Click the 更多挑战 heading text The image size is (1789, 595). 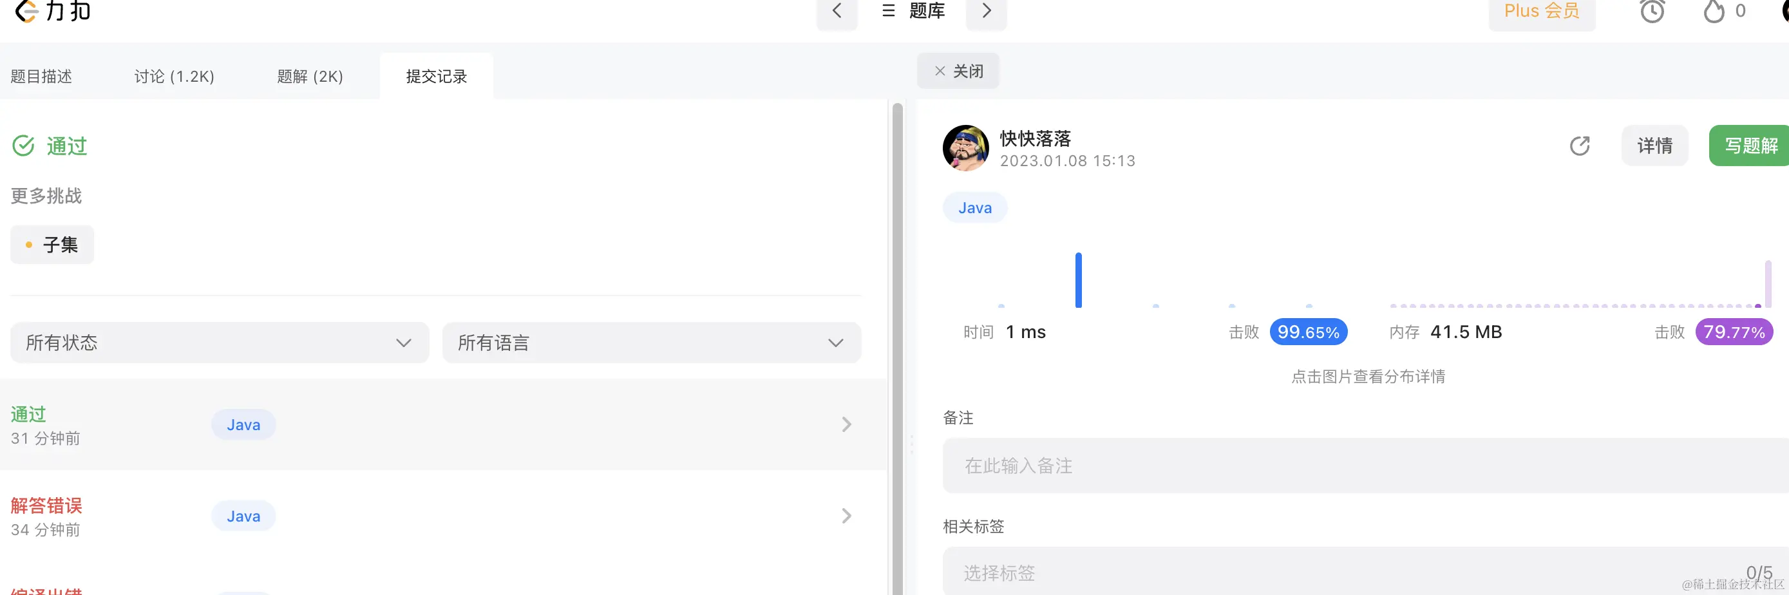coord(46,196)
